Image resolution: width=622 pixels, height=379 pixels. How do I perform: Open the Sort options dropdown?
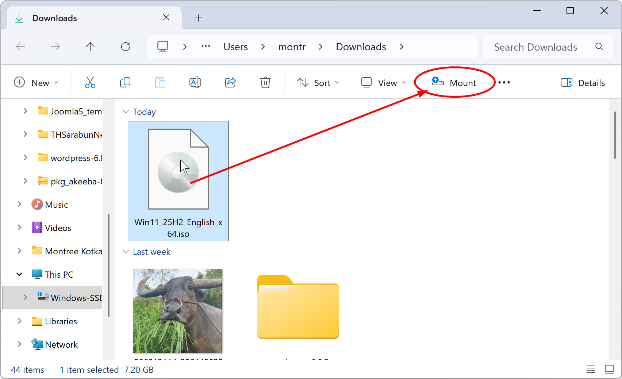[x=318, y=82]
